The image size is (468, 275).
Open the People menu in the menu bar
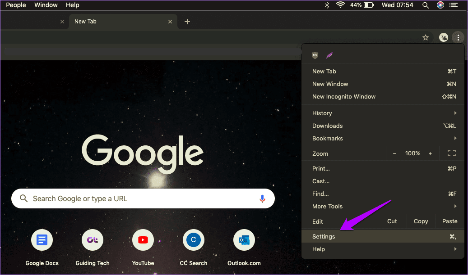click(x=16, y=5)
